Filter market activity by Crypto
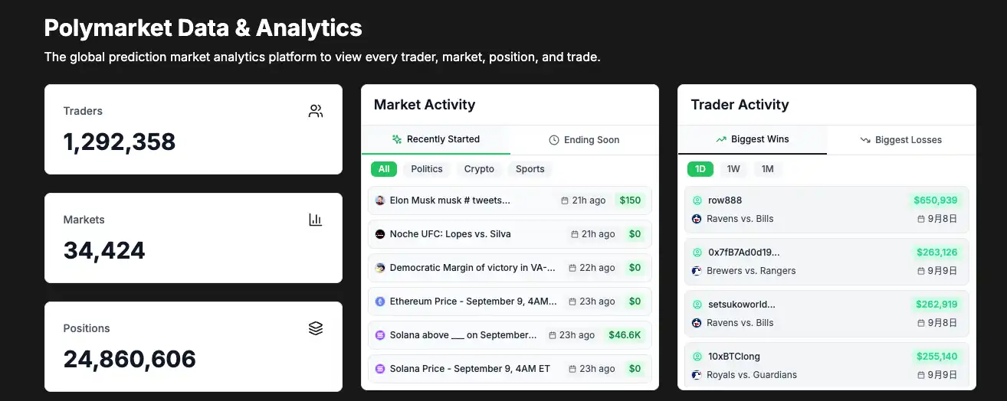Viewport: 1007px width, 401px height. [x=479, y=169]
